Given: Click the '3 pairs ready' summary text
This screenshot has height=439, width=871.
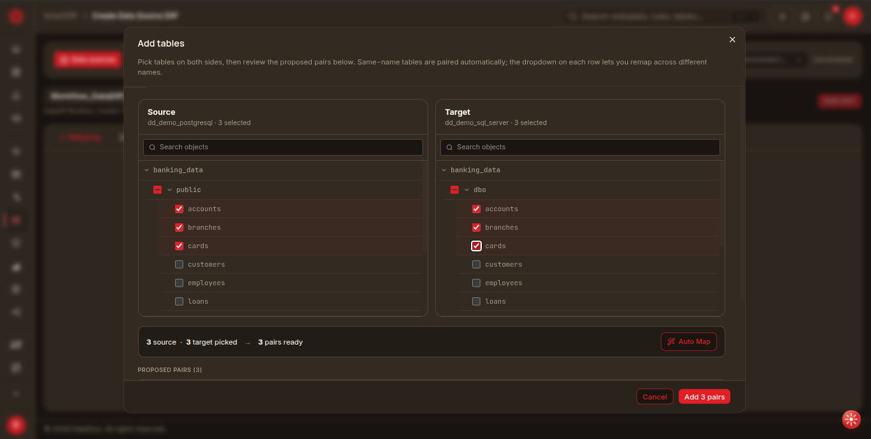Looking at the screenshot, I should tap(281, 343).
